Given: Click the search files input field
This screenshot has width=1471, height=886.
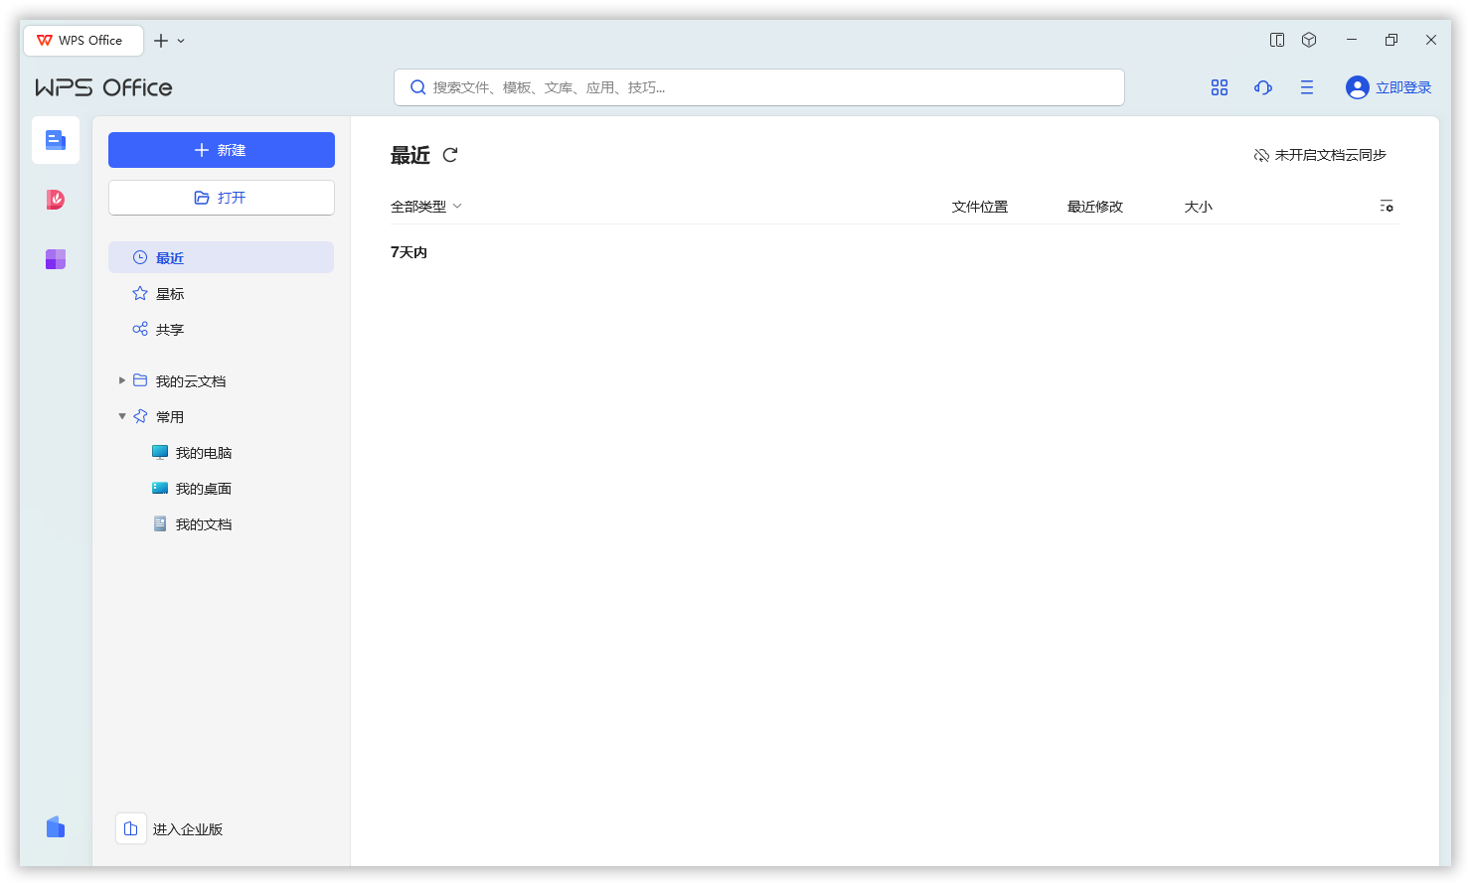Looking at the screenshot, I should [758, 87].
